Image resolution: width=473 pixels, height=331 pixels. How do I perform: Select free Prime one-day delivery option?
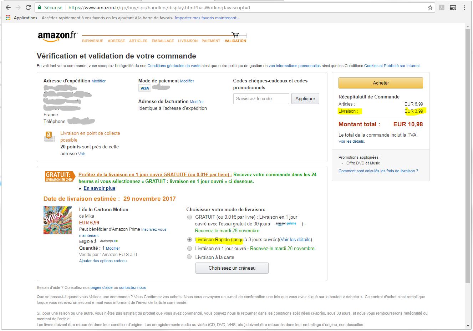tap(190, 217)
